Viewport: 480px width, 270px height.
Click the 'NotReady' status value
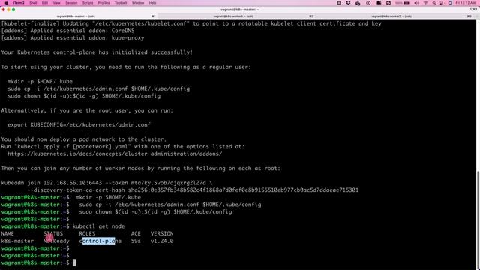tap(56, 241)
